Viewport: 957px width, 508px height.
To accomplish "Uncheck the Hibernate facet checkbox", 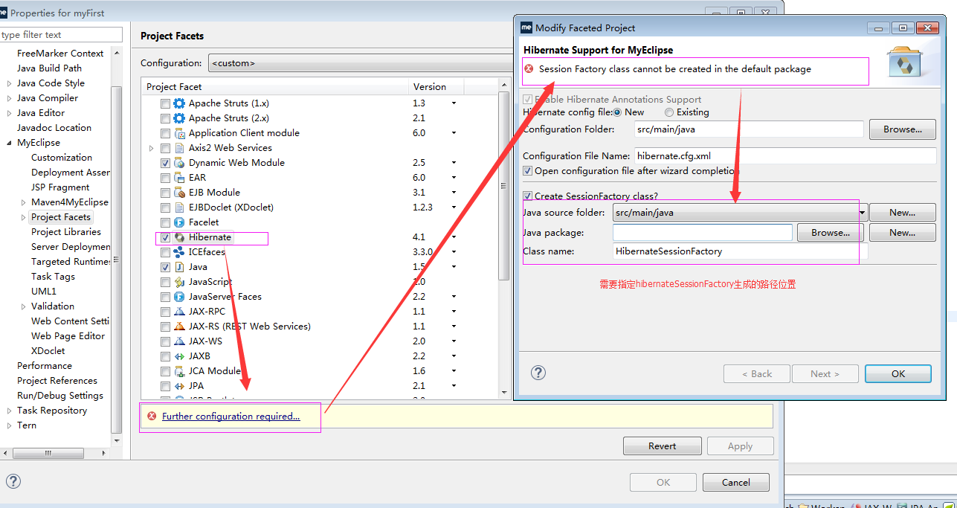I will pyautogui.click(x=165, y=237).
